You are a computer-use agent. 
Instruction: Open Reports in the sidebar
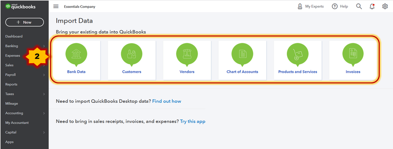[x=11, y=85]
